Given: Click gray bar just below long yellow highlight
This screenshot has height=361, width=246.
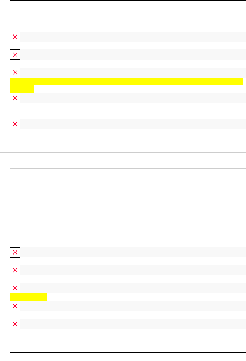Looking at the screenshot, I should pyautogui.click(x=133, y=98).
